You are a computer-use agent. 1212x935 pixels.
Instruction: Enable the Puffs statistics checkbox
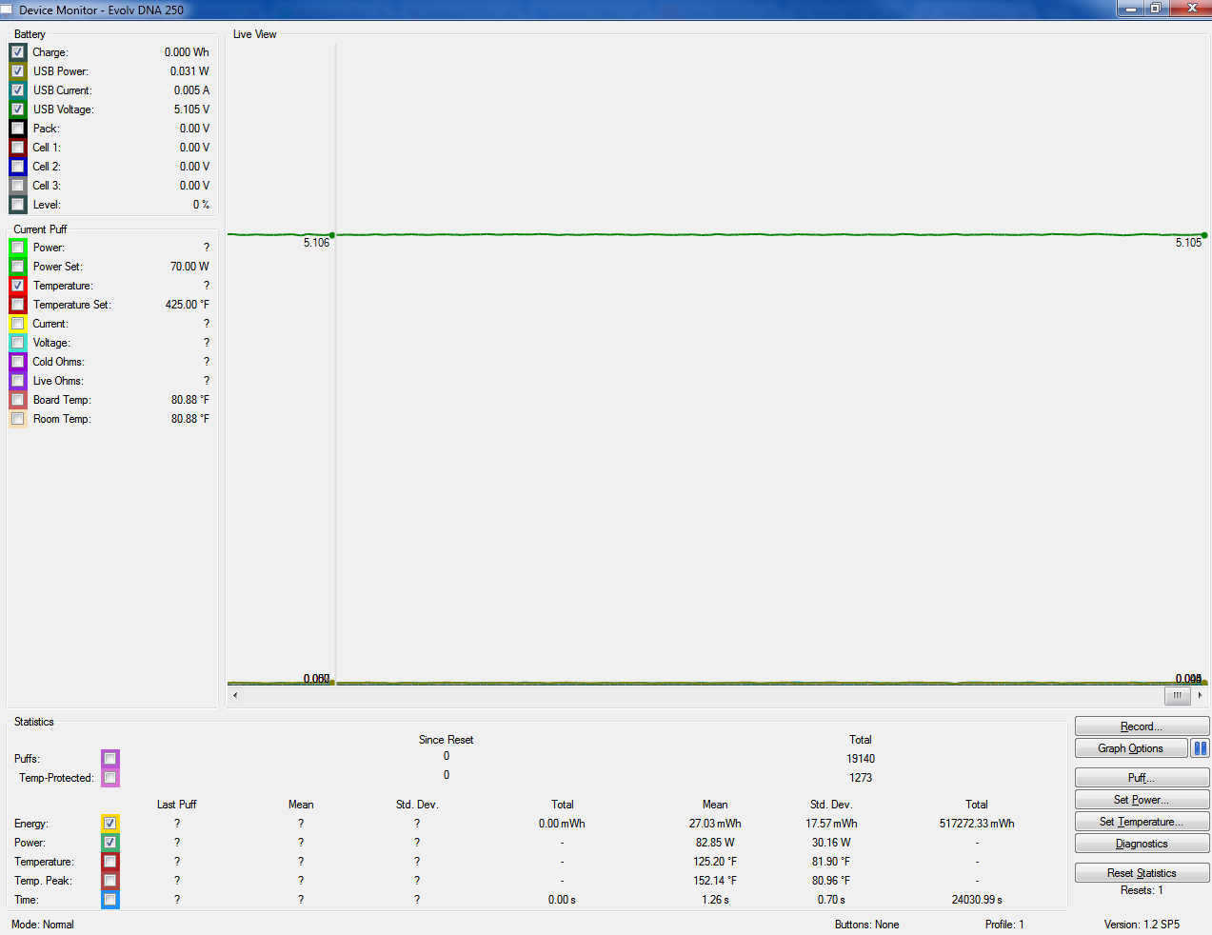pyautogui.click(x=110, y=759)
